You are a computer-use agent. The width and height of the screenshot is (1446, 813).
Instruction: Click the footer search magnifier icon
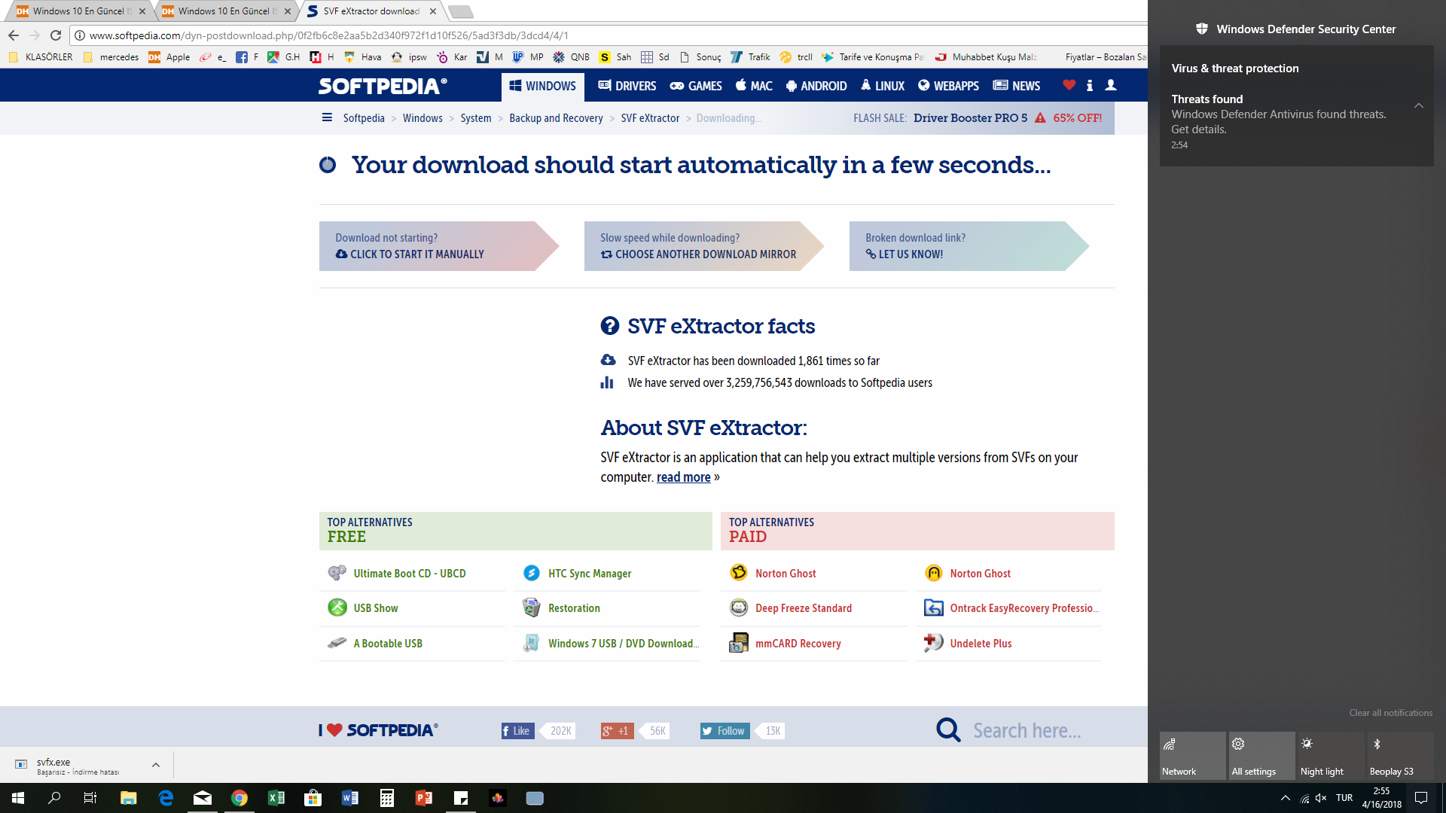(x=948, y=729)
